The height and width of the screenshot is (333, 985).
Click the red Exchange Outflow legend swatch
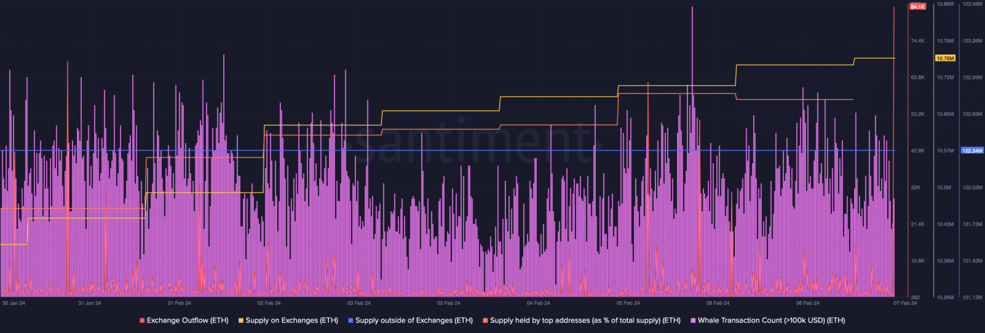tap(142, 320)
